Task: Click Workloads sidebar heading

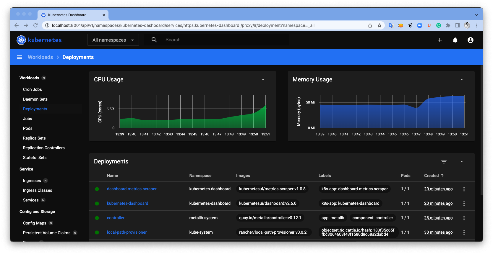Action: pos(29,78)
